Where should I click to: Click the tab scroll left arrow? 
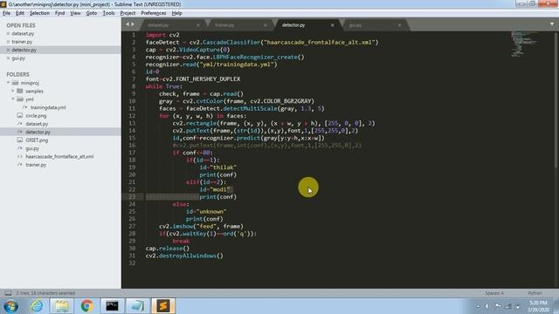point(128,24)
